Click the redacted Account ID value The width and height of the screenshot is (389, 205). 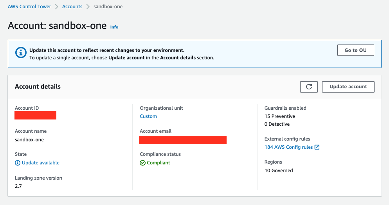click(x=36, y=116)
